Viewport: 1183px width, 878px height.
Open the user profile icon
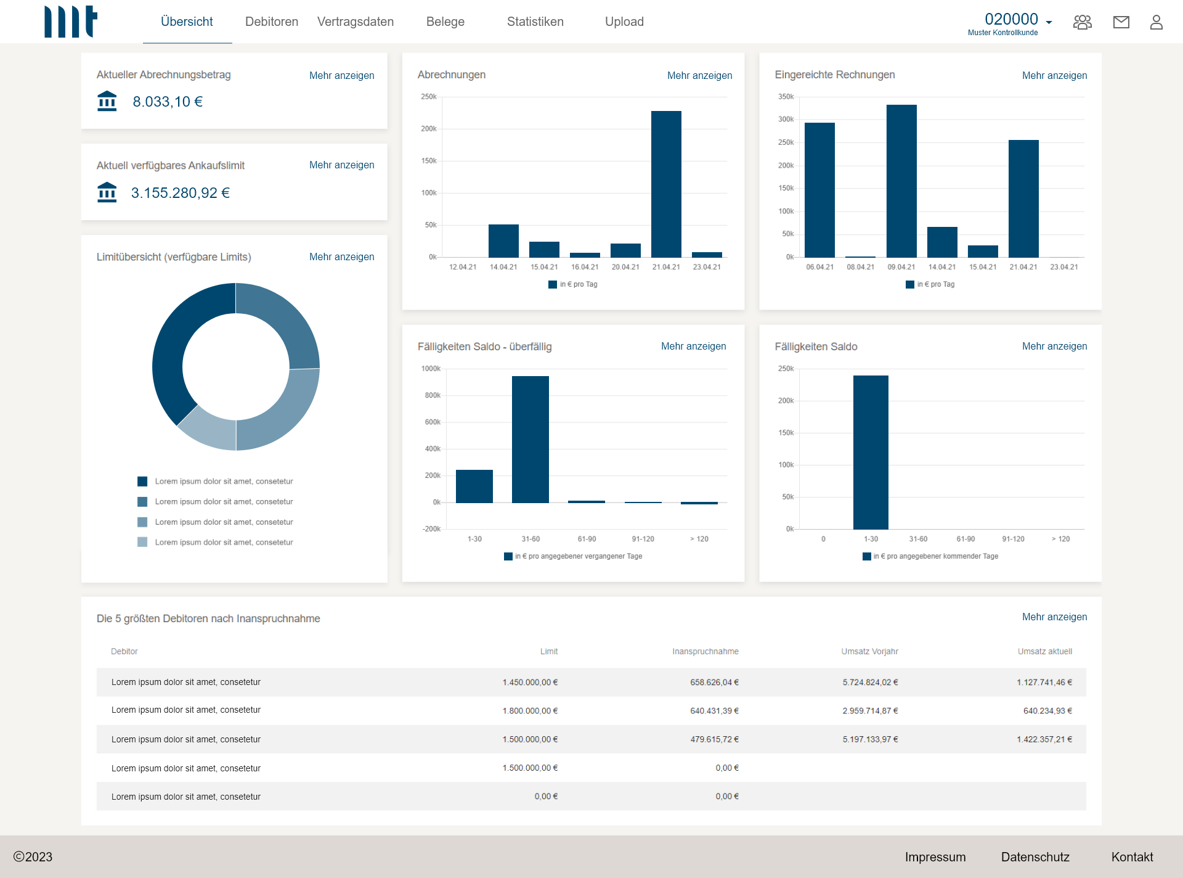coord(1157,22)
